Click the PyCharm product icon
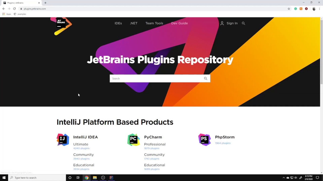 (133, 140)
